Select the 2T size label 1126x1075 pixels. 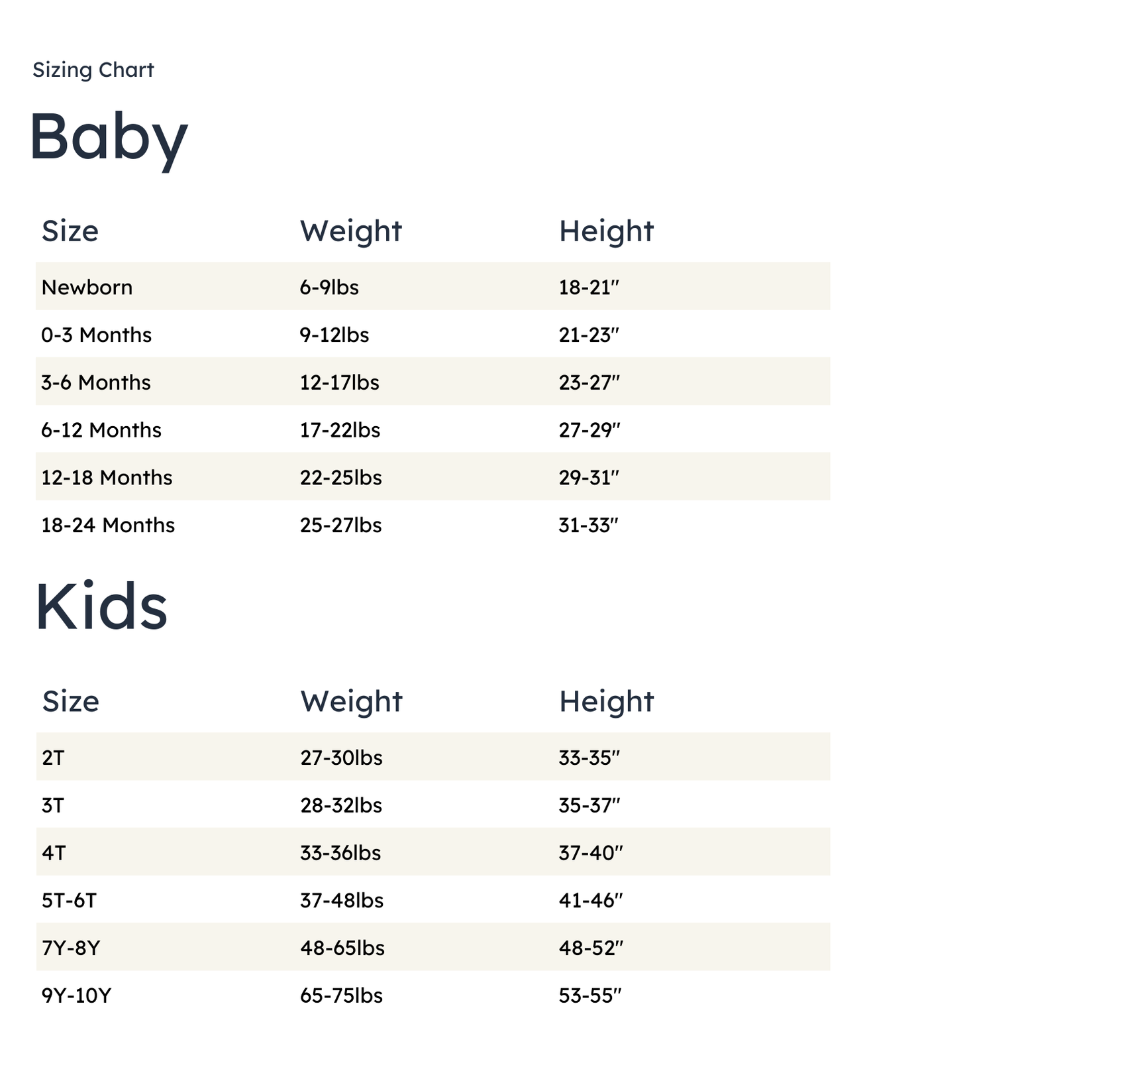[53, 758]
